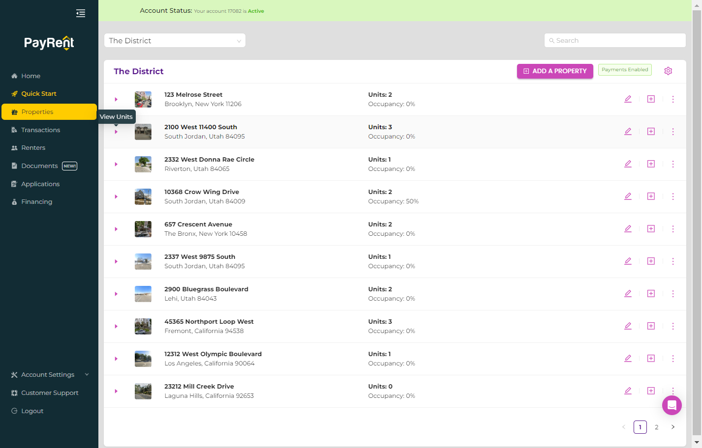Expand units for 2900 Bluegrass Boulevard
The width and height of the screenshot is (702, 448).
tap(116, 294)
